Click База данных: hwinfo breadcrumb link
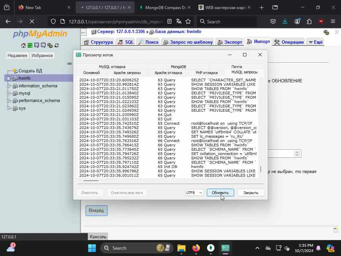Image resolution: width=341 pixels, height=256 pixels. coord(178,32)
